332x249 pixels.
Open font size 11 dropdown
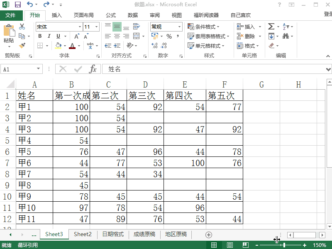point(97,27)
